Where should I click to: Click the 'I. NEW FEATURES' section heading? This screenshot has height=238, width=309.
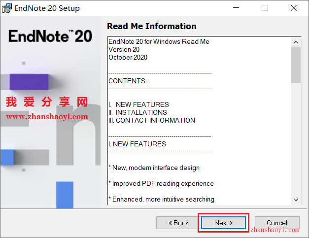137,144
